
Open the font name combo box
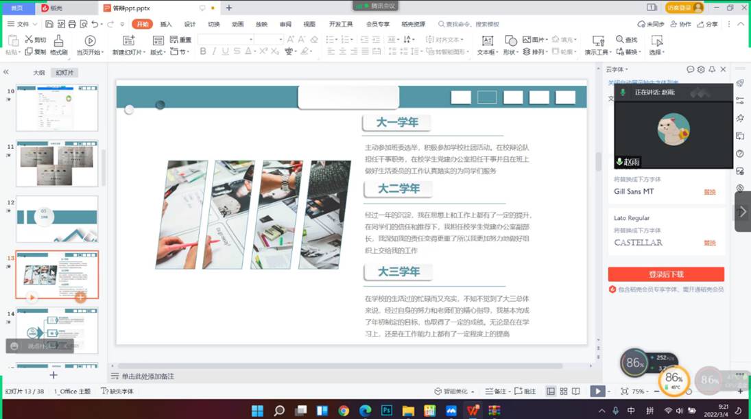[226, 40]
